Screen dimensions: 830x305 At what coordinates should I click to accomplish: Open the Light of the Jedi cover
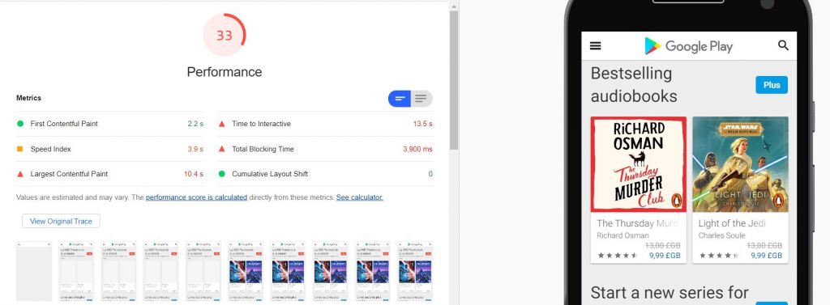(x=740, y=164)
